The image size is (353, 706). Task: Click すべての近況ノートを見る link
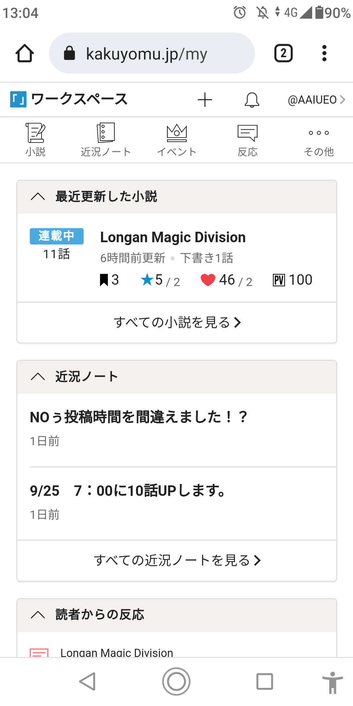click(x=176, y=561)
